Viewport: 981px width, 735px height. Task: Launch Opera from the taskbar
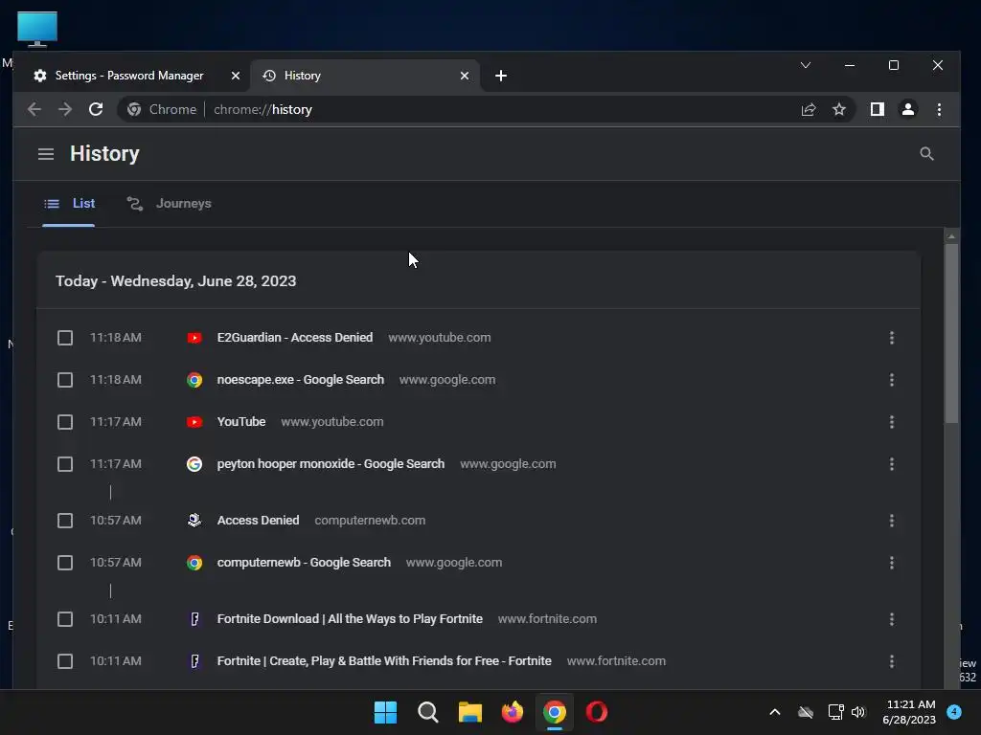click(x=597, y=712)
